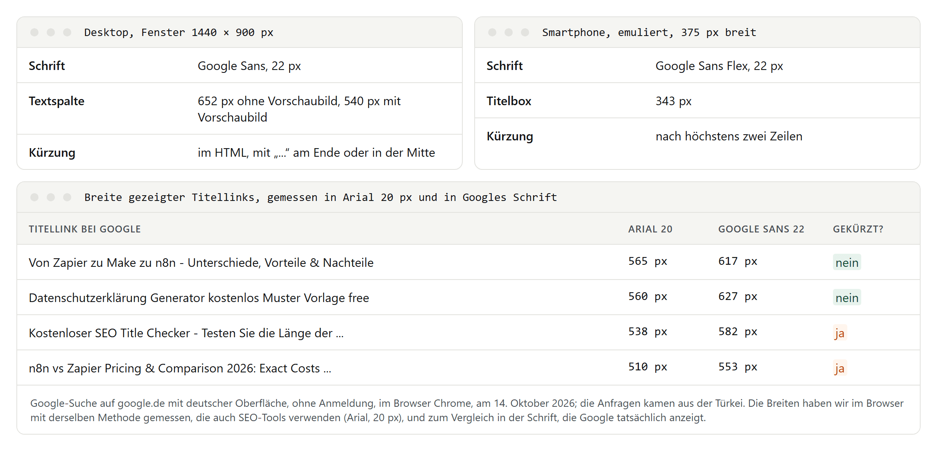Click the 'nein' badge in Von Zapier row
This screenshot has width=937, height=451.
point(847,262)
